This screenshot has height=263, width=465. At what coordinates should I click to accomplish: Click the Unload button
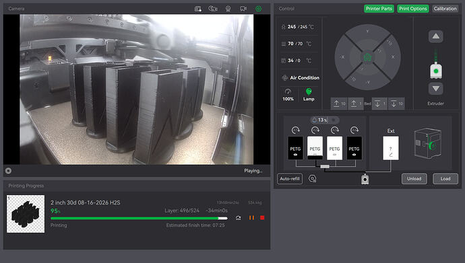[x=414, y=179]
